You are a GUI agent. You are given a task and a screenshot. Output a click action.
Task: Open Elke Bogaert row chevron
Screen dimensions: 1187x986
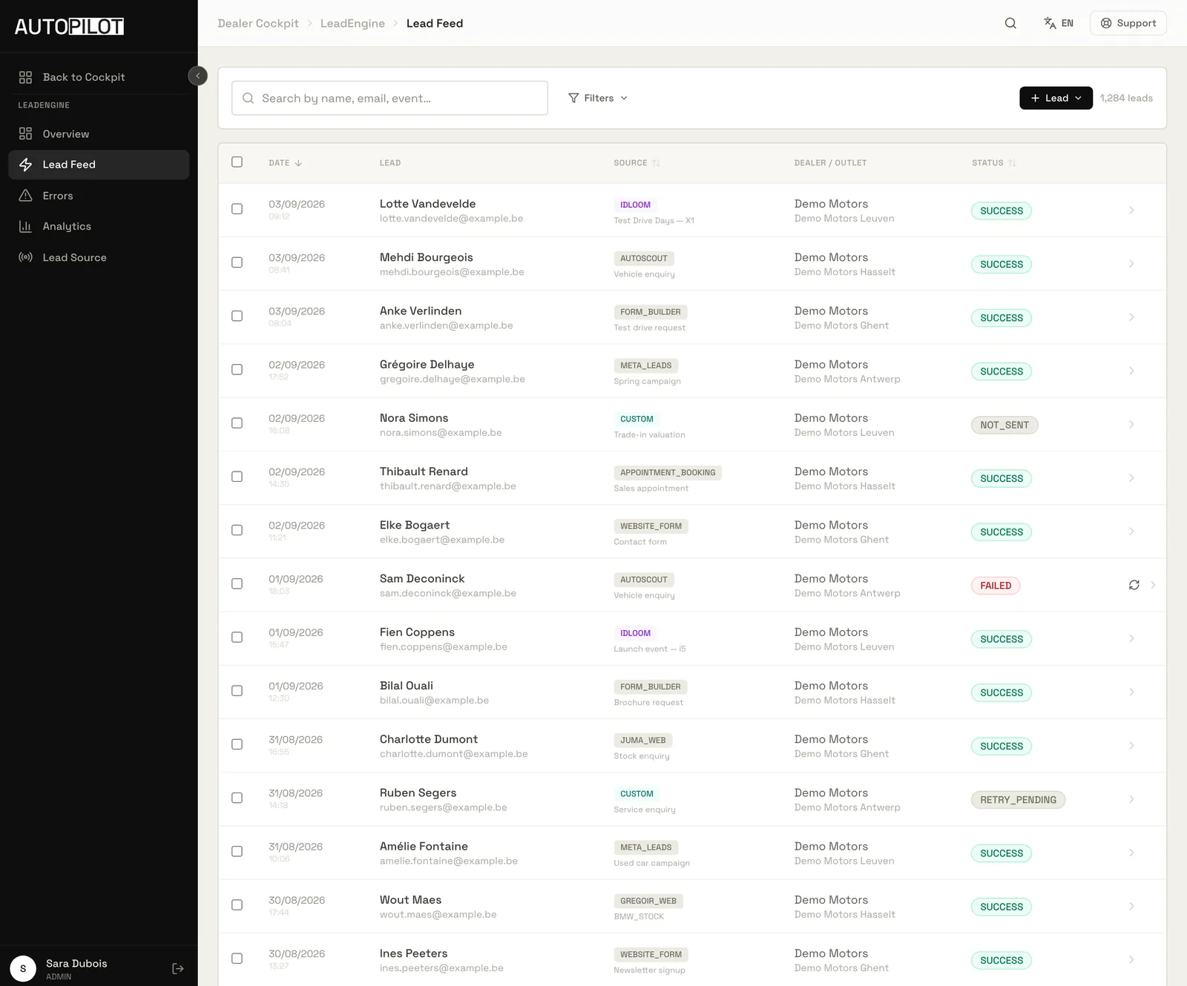pyautogui.click(x=1131, y=532)
